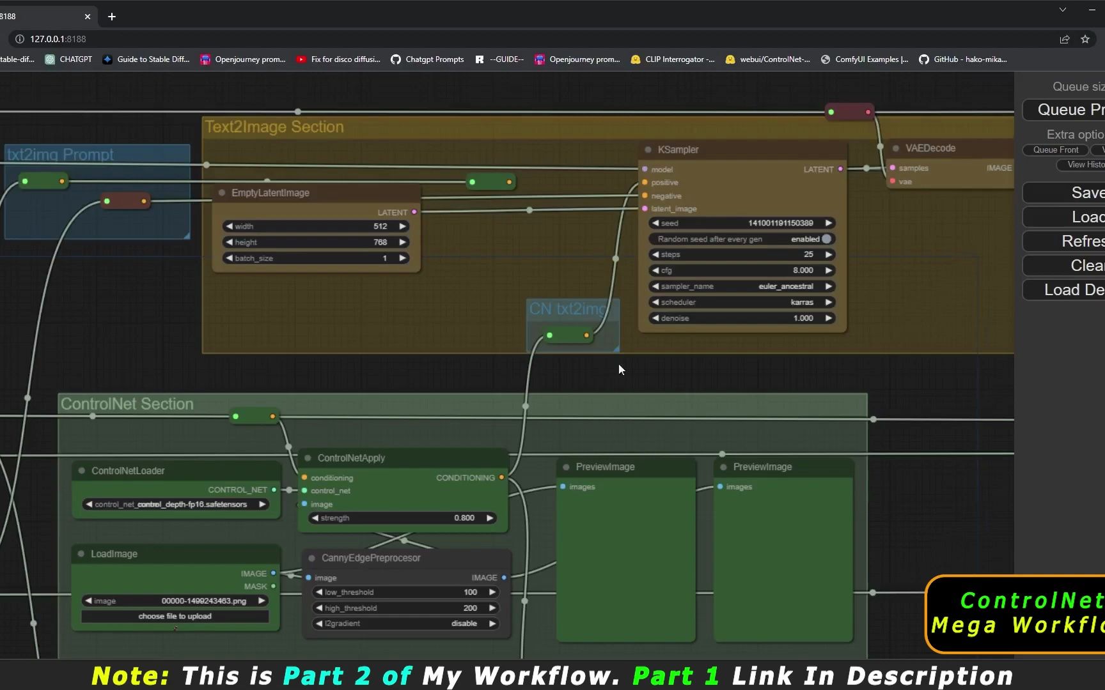This screenshot has width=1105, height=690.
Task: Click the View History button
Action: (1081, 165)
